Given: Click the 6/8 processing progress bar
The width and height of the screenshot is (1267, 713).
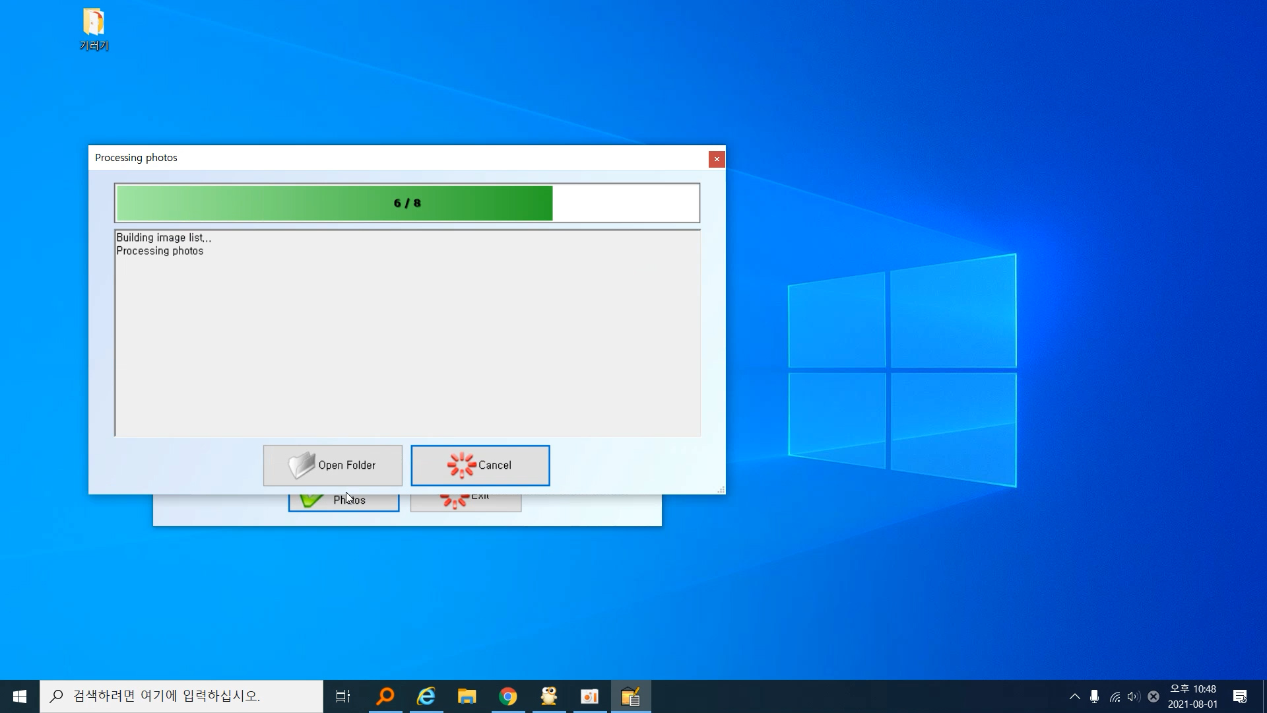Looking at the screenshot, I should (406, 203).
